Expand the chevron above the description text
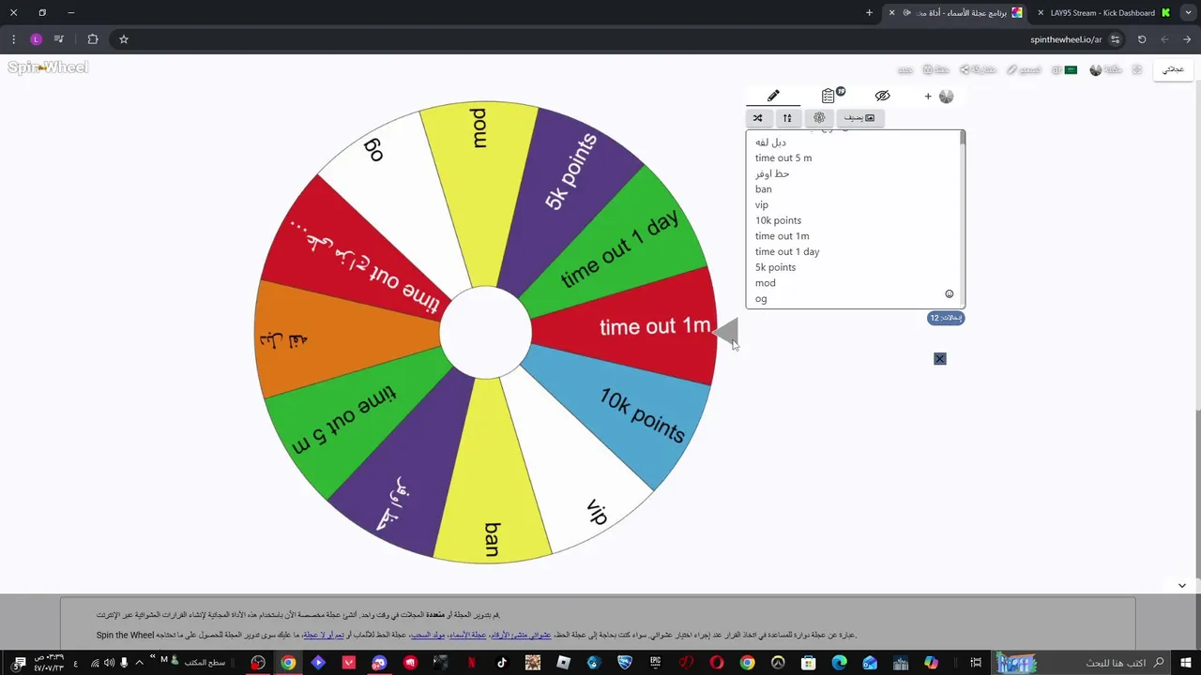The width and height of the screenshot is (1201, 675). pos(1182,586)
